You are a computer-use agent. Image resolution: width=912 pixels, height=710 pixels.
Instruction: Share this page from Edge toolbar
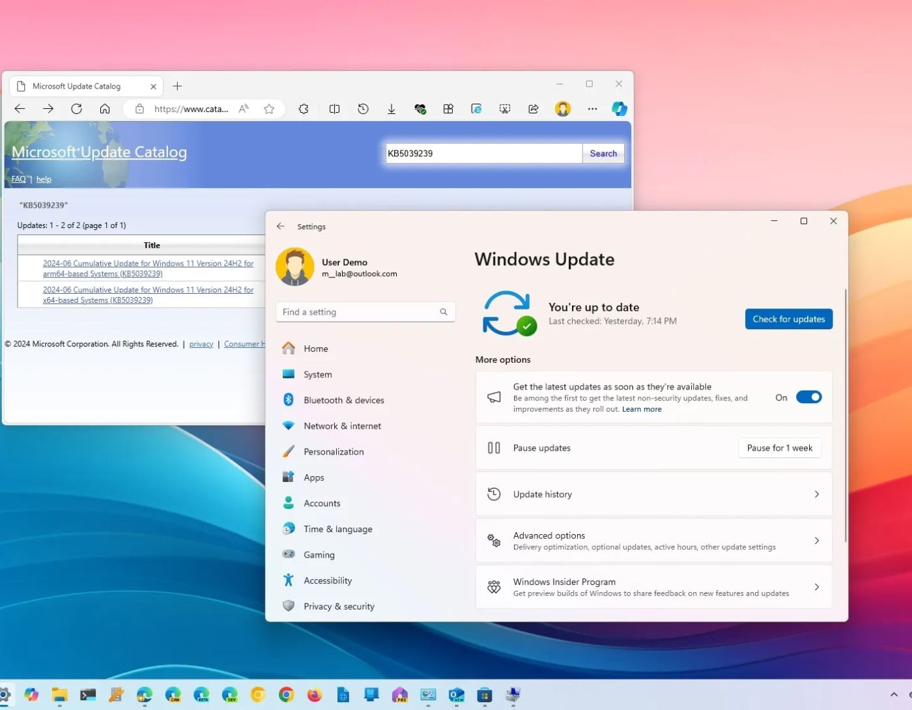pos(534,109)
